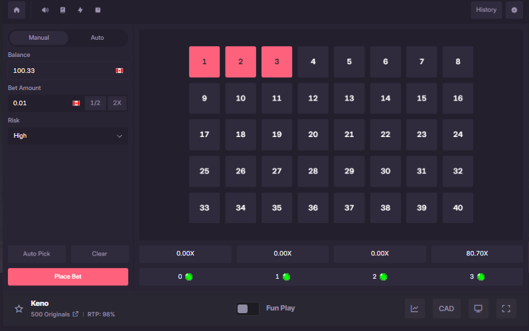Select Keno number 40
The width and height of the screenshot is (529, 331).
[458, 208]
